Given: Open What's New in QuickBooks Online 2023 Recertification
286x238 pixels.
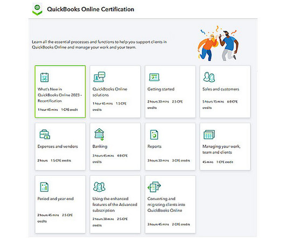Looking at the screenshot, I should click(60, 95).
